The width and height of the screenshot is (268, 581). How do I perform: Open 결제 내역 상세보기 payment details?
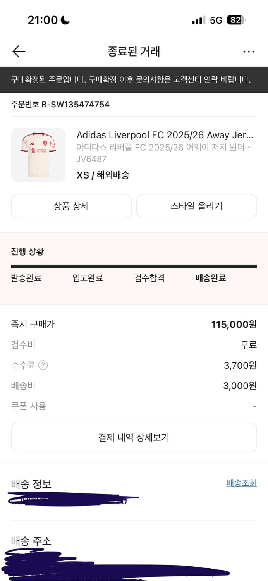pyautogui.click(x=134, y=437)
